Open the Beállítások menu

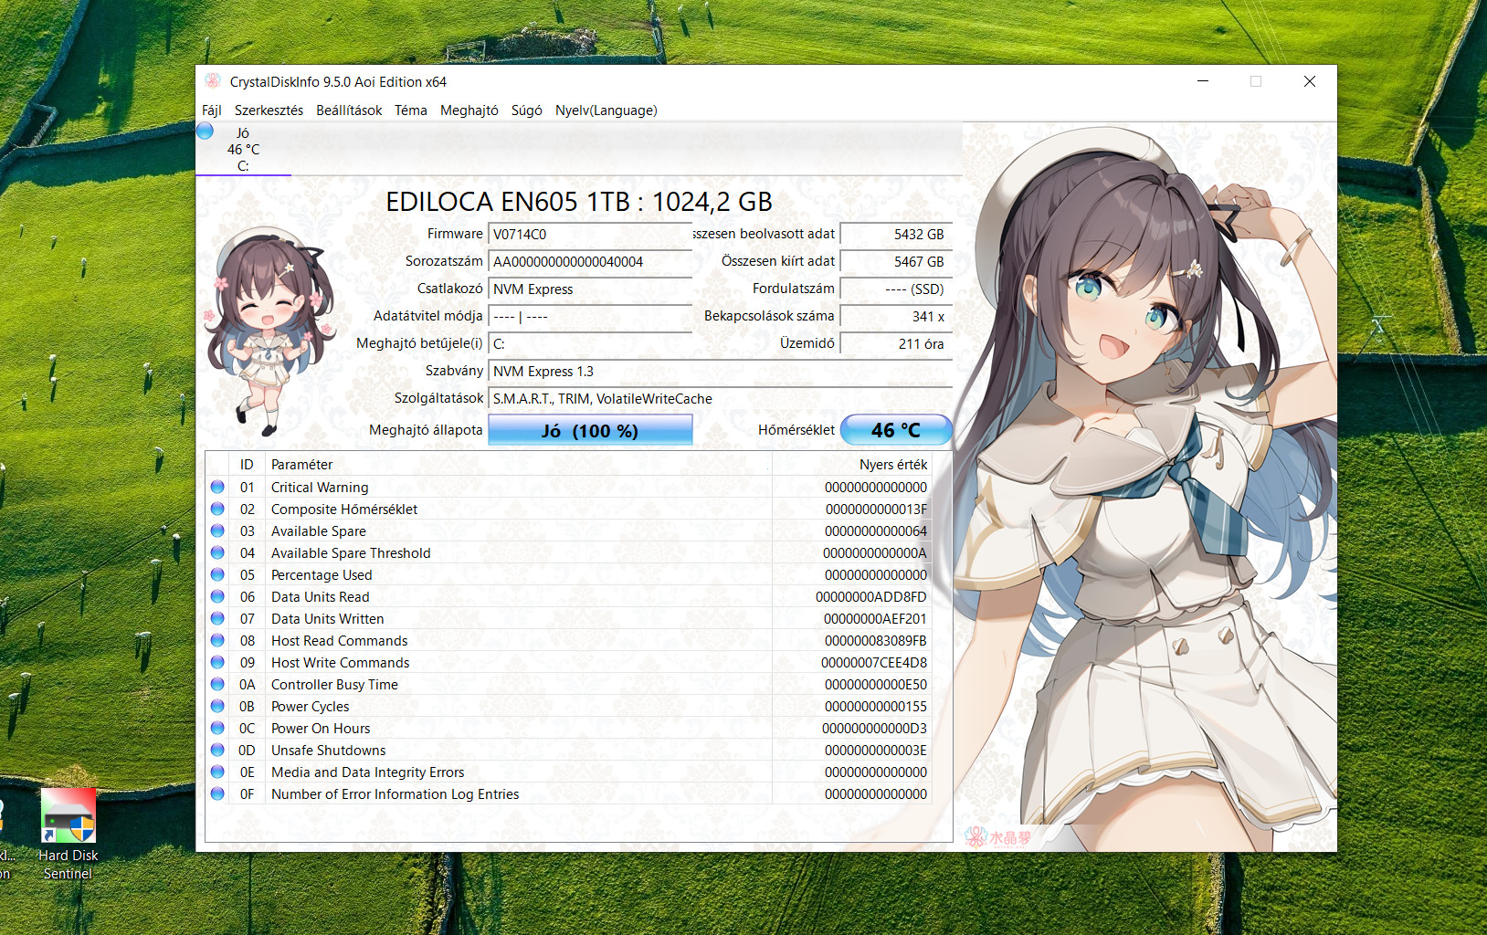(x=349, y=110)
